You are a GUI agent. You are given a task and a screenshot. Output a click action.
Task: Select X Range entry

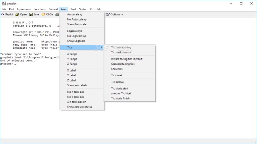click(82, 54)
